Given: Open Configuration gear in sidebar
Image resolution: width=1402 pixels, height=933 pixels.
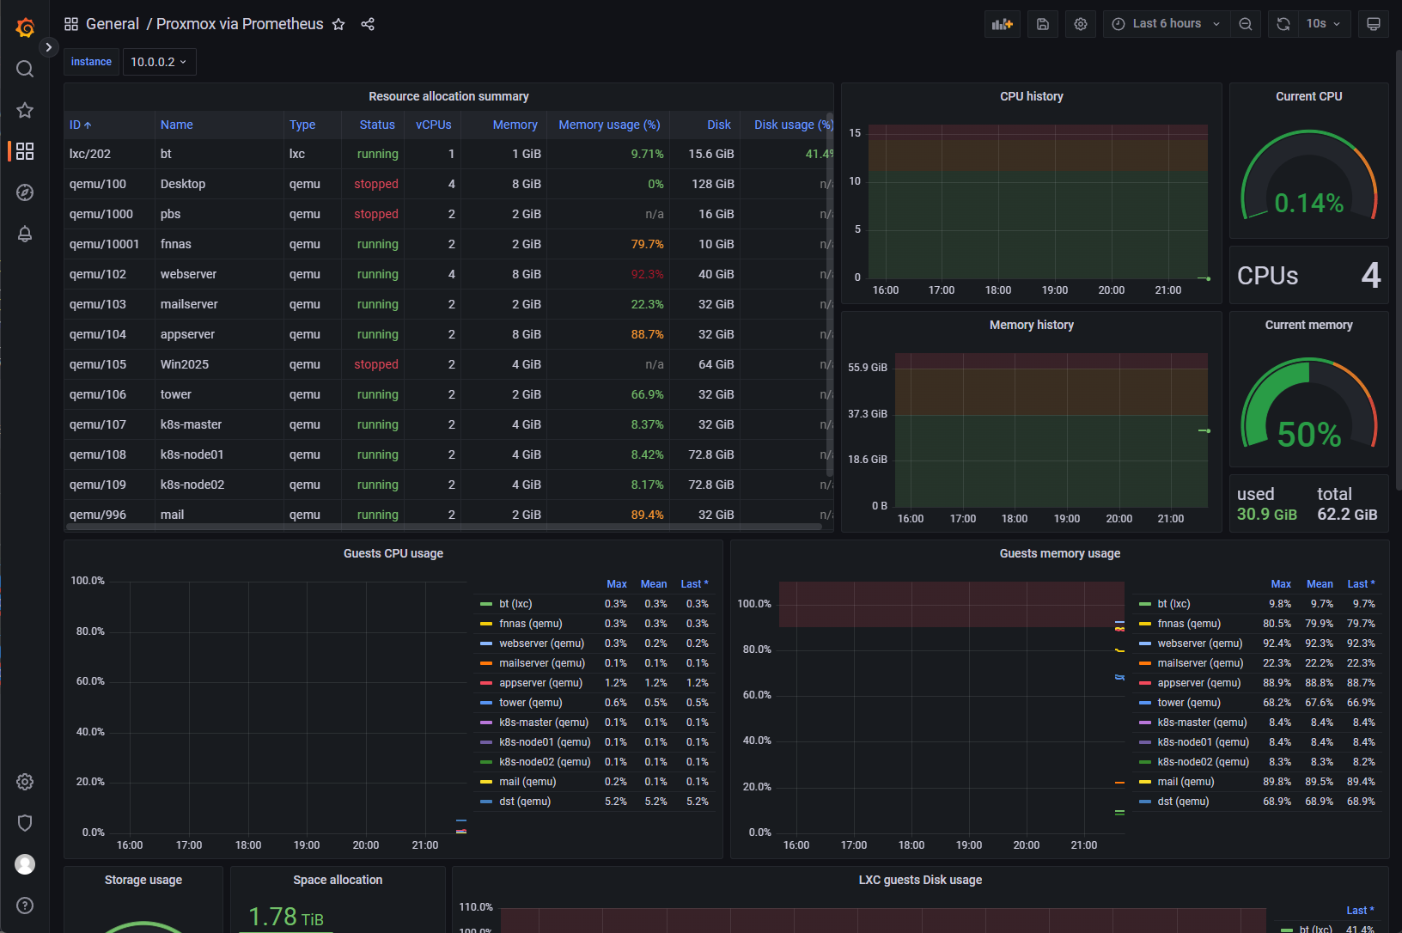Looking at the screenshot, I should (x=25, y=782).
